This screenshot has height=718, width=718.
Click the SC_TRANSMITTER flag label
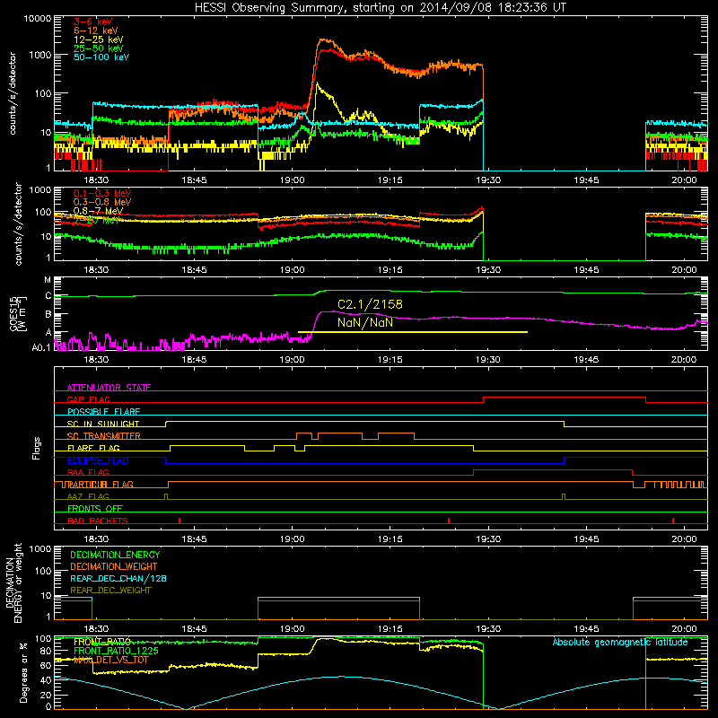click(103, 436)
